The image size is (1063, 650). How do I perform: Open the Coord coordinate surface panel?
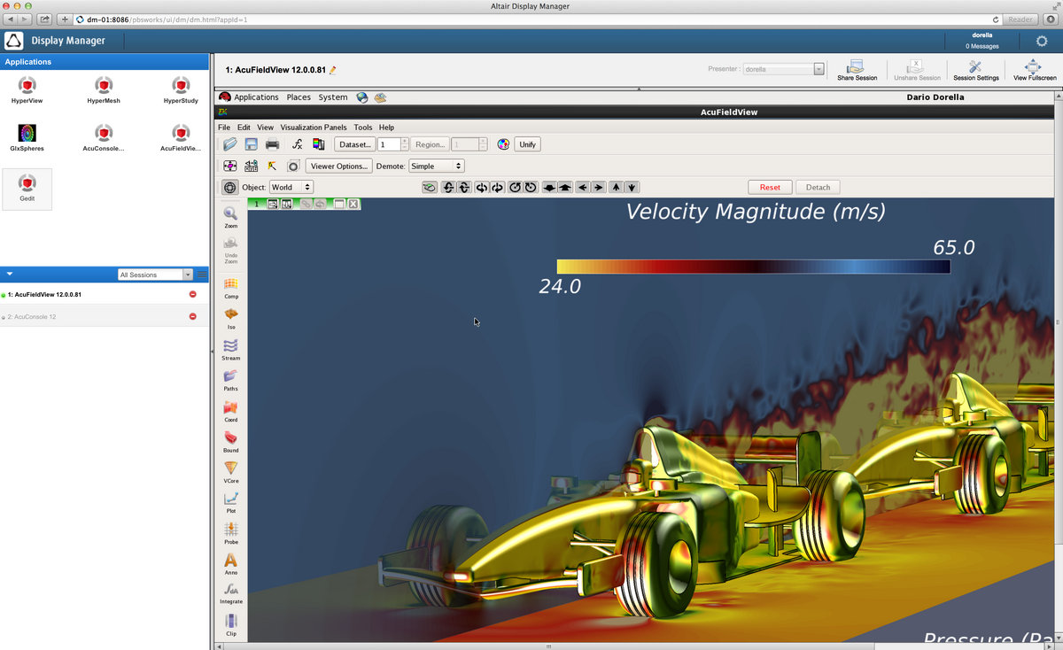[x=230, y=411]
